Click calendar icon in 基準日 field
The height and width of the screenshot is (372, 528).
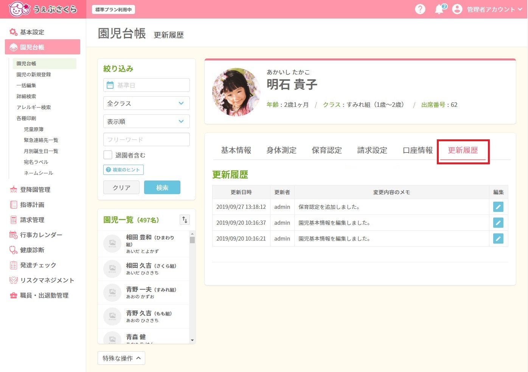110,85
